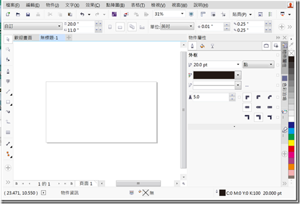This screenshot has height=204, width=300.
Task: Select the Rectangle tool in the toolbox
Action: click(x=8, y=102)
